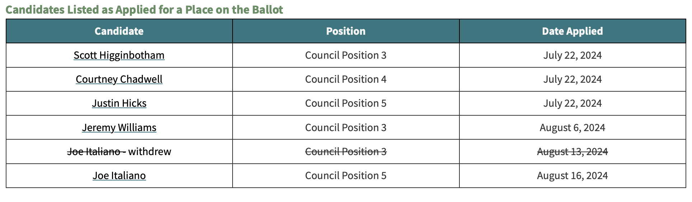Click the Council Position 4 cell

tap(346, 79)
